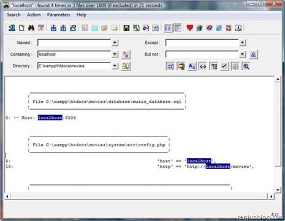The height and width of the screenshot is (221, 285).
Task: Open the Parameters menu
Action: coord(58,15)
